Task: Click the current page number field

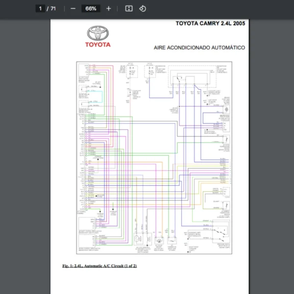Action: [41, 9]
